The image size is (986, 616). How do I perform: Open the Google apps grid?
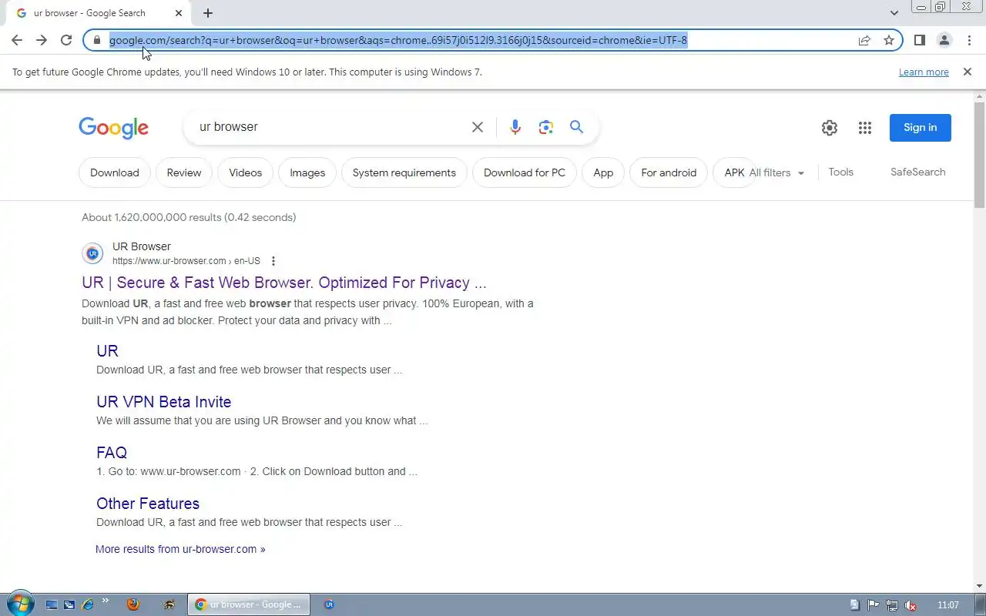click(864, 128)
